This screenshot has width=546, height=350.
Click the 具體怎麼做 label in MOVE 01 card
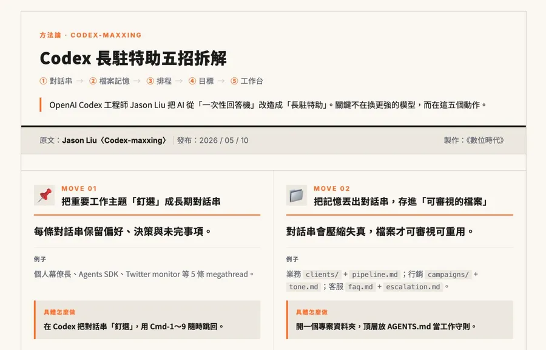pyautogui.click(x=59, y=312)
